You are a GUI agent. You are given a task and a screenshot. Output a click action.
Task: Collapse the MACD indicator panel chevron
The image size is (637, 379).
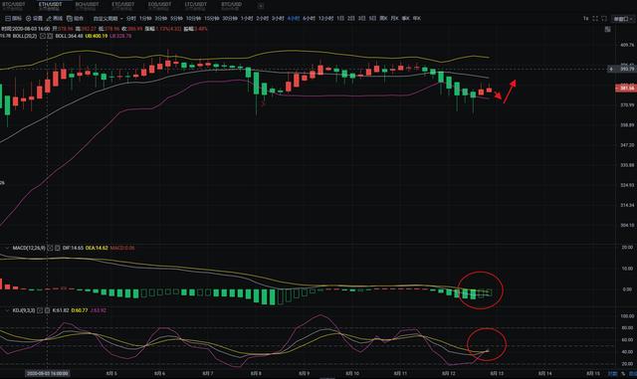7,248
